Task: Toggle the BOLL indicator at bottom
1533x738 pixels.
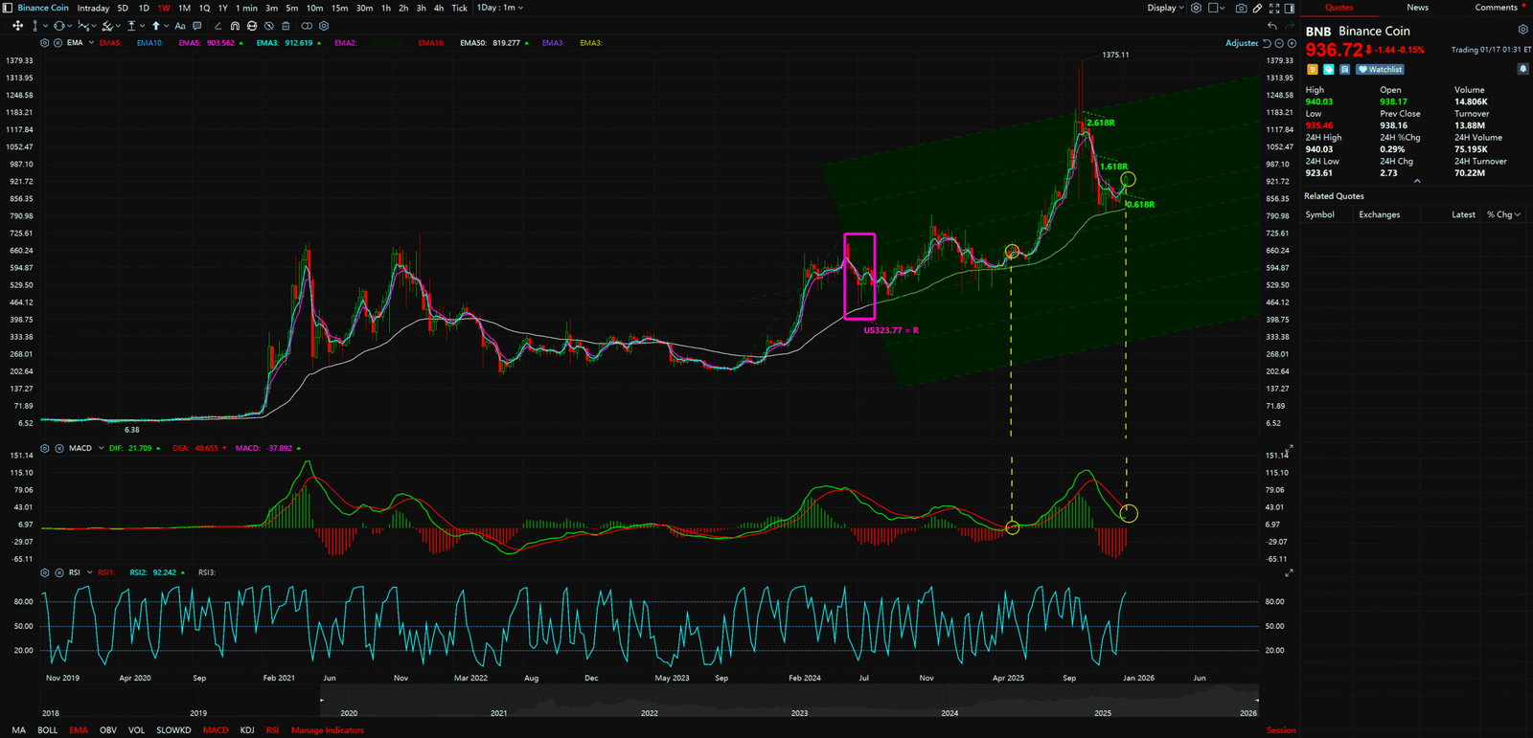Action: tap(47, 730)
